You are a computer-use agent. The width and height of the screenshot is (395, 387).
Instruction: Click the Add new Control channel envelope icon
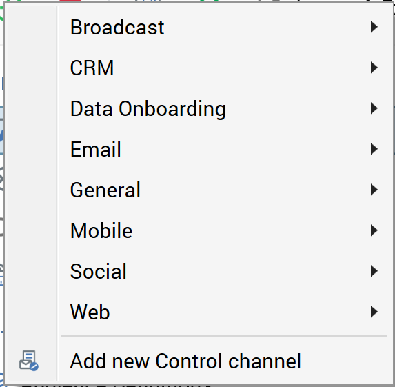[29, 361]
